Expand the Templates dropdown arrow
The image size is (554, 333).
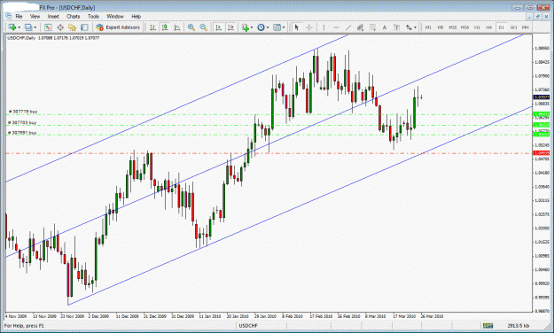coord(284,27)
